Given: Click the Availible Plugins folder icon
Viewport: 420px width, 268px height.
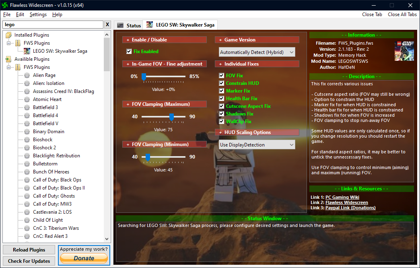Looking at the screenshot, I should (8, 59).
